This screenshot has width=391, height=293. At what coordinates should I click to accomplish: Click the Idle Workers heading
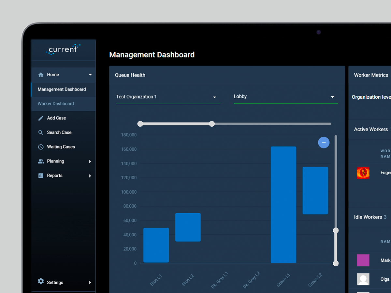click(x=368, y=217)
